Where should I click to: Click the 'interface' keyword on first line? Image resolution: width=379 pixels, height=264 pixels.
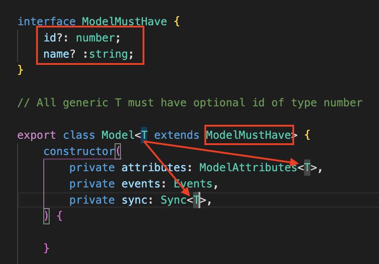tap(46, 22)
